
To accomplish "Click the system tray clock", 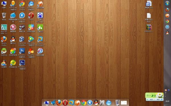I will tap(167, 101).
